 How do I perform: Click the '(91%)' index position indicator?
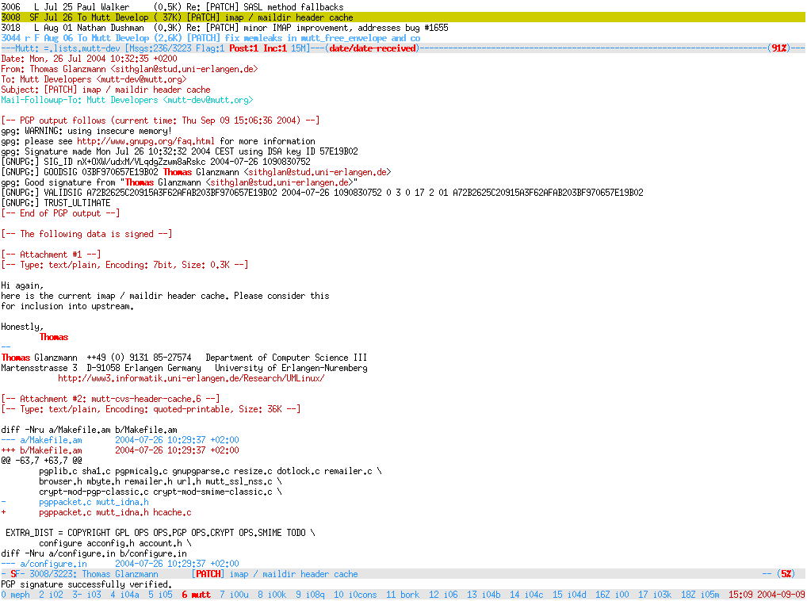pos(778,48)
